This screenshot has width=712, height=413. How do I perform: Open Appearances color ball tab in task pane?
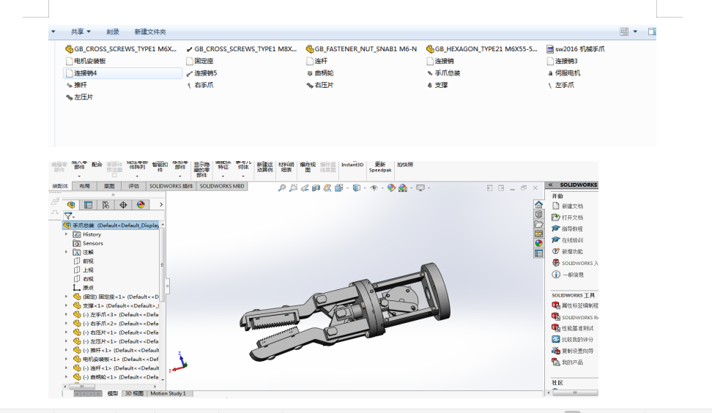[538, 243]
